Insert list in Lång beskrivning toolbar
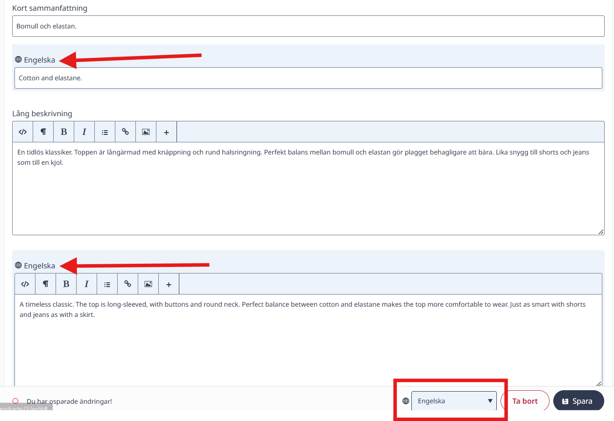614x421 pixels. tap(105, 132)
